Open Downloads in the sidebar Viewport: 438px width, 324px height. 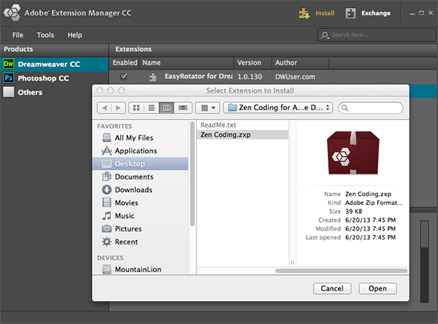point(140,190)
